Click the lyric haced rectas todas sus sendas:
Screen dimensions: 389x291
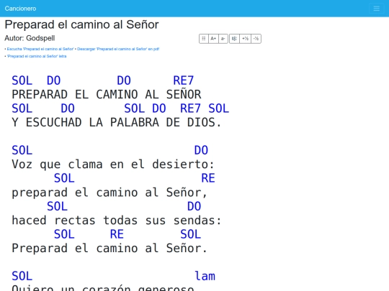(x=117, y=221)
